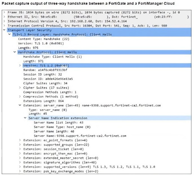194x177 pixels.
Task: Expand Extension: encrypt_then_mac
Action: tap(20, 153)
